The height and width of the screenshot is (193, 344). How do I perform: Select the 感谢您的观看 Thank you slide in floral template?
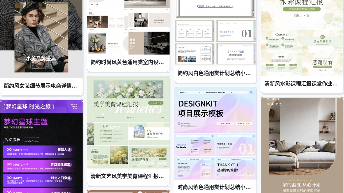[149, 157]
